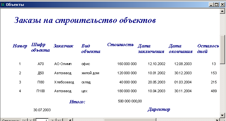Screen dimensions: 226x121
Task: Click Автозавод in the П100 row
Action: [63, 91]
